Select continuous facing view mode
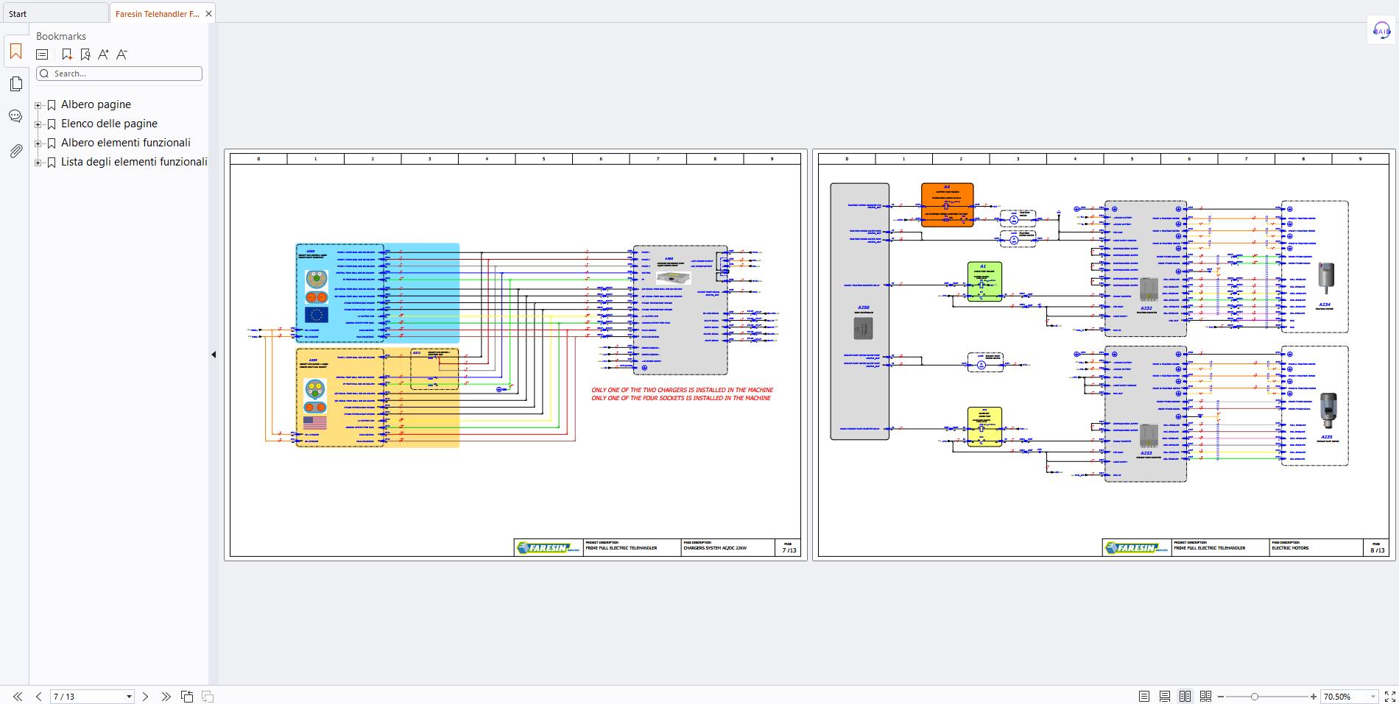The image size is (1399, 704). coord(1205,696)
